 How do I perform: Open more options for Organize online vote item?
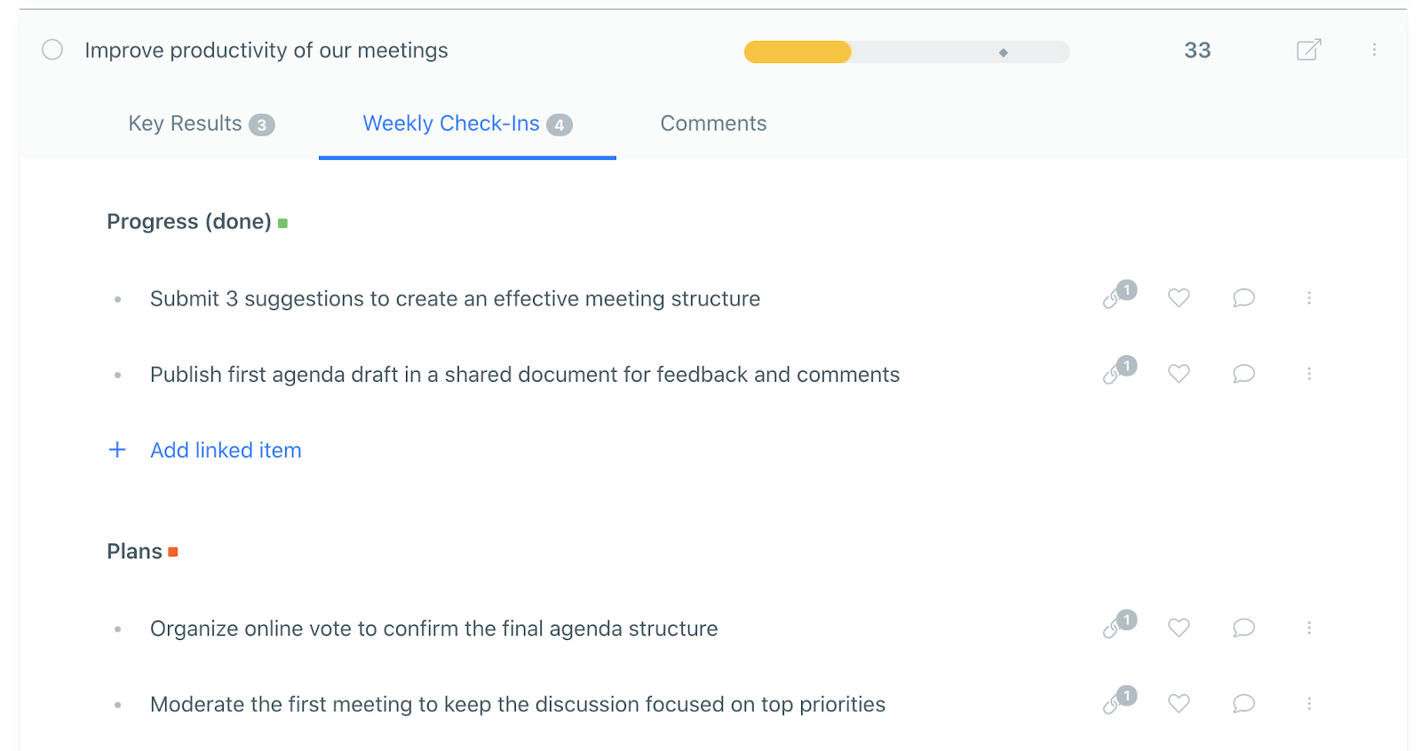point(1309,628)
